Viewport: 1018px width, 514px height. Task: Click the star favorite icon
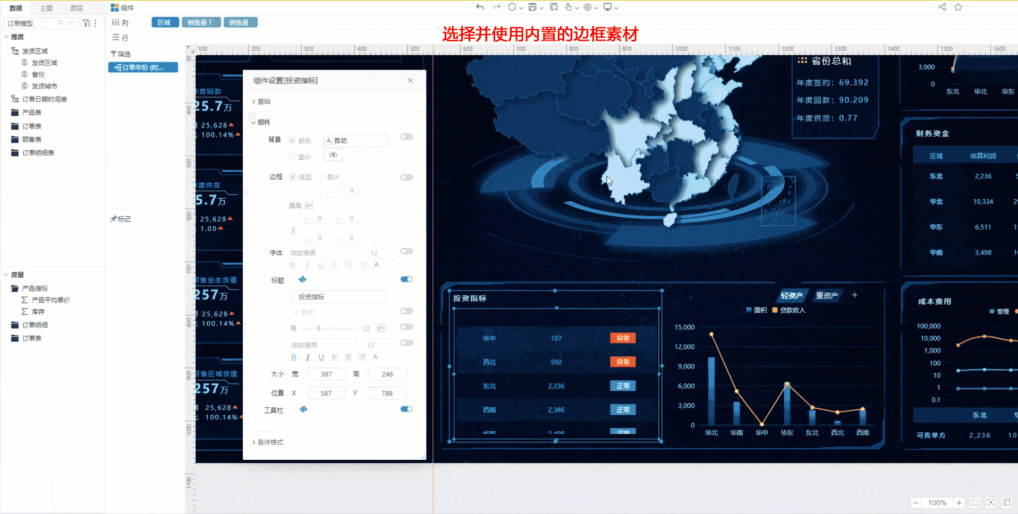[958, 7]
